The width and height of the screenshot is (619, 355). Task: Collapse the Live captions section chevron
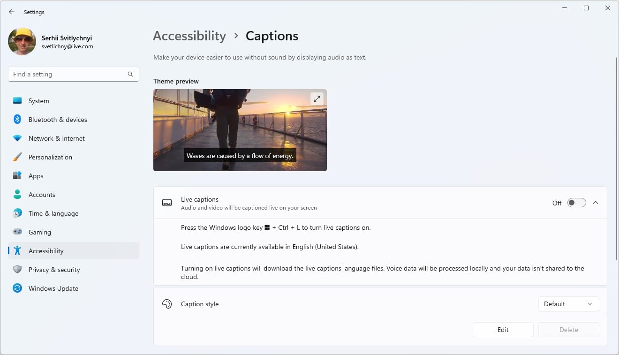[x=596, y=203]
